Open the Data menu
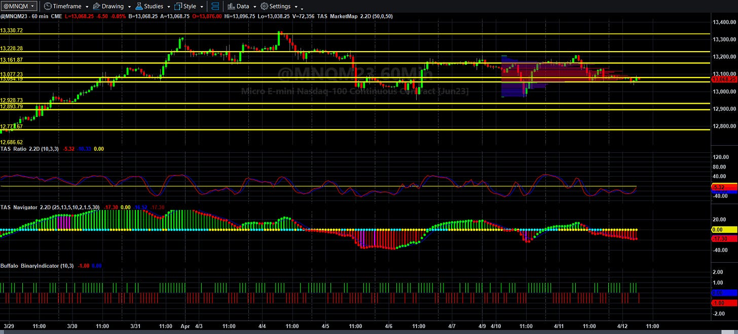 (243, 6)
